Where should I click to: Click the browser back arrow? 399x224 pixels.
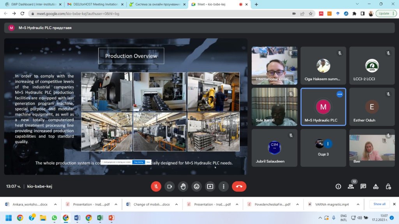[x=5, y=14]
